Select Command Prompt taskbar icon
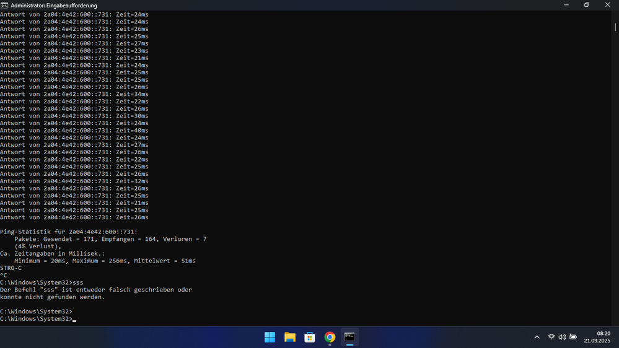Screen dimensions: 619x348 point(349,337)
